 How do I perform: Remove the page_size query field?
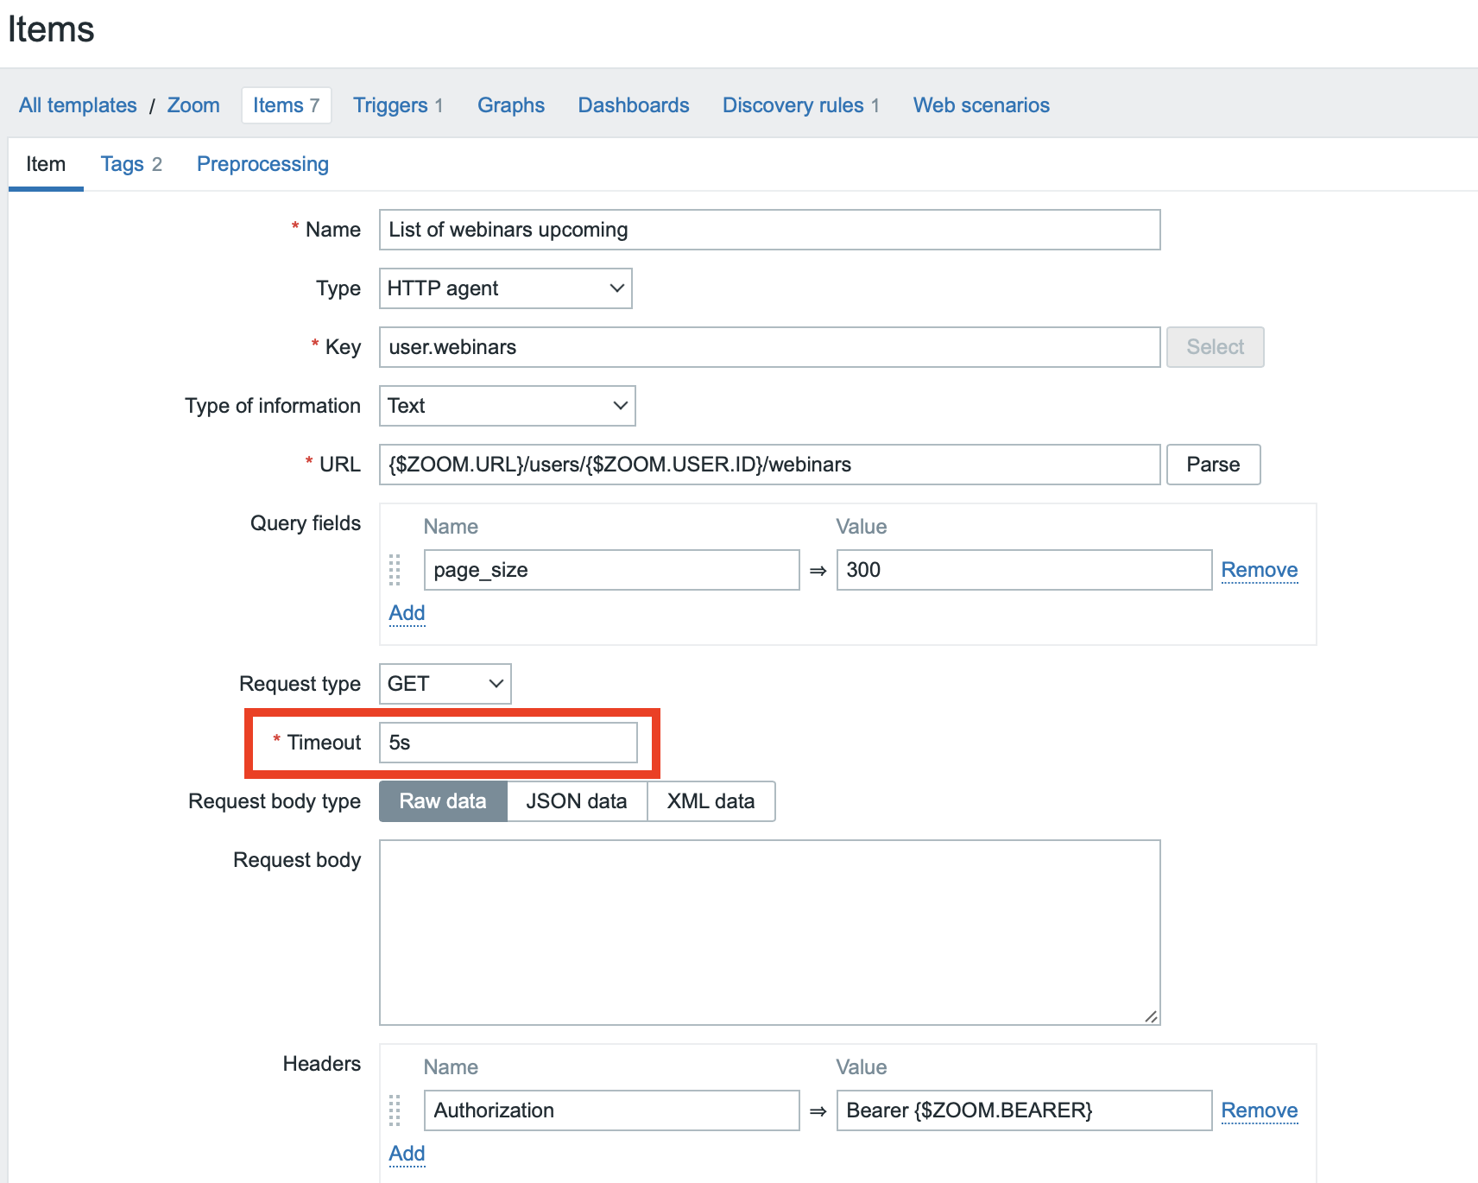pyautogui.click(x=1259, y=570)
